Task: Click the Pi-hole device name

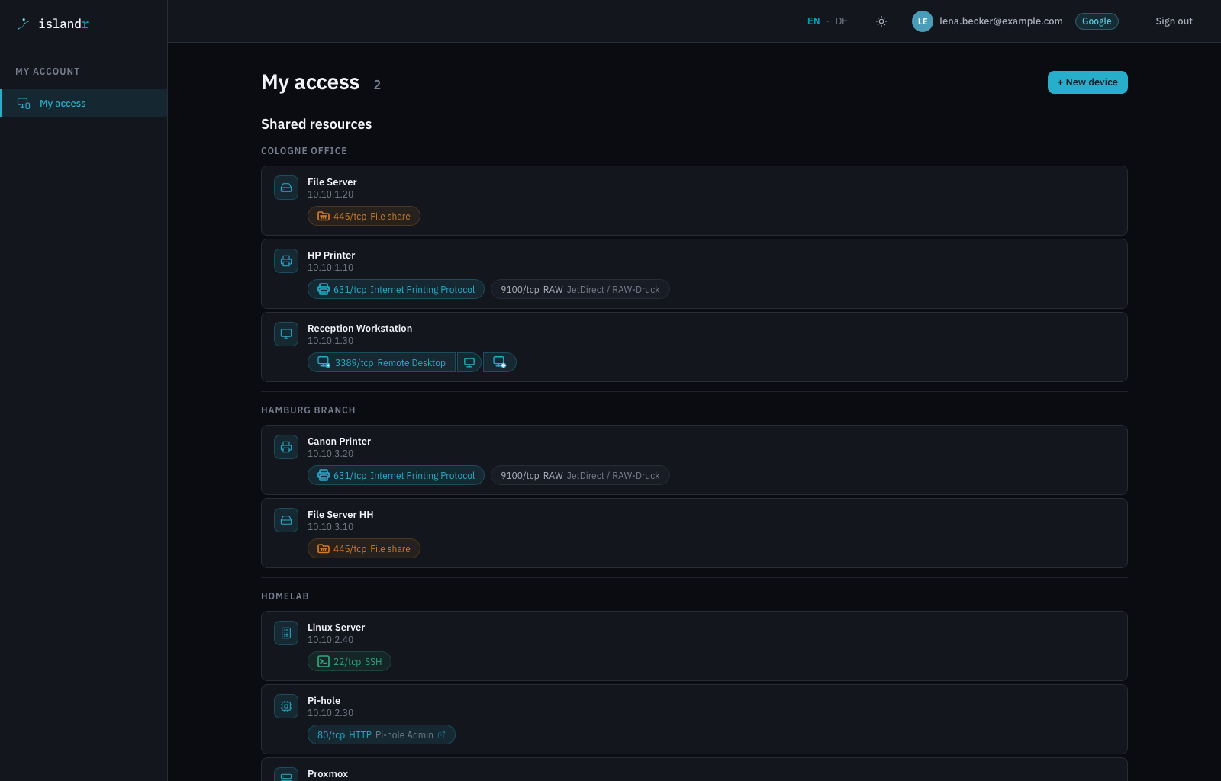Action: pos(324,701)
